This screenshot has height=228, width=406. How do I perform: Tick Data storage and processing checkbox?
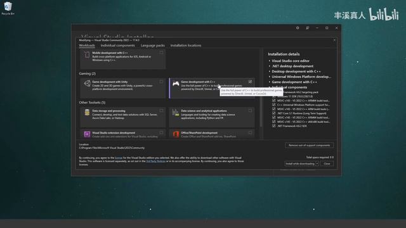(161, 111)
